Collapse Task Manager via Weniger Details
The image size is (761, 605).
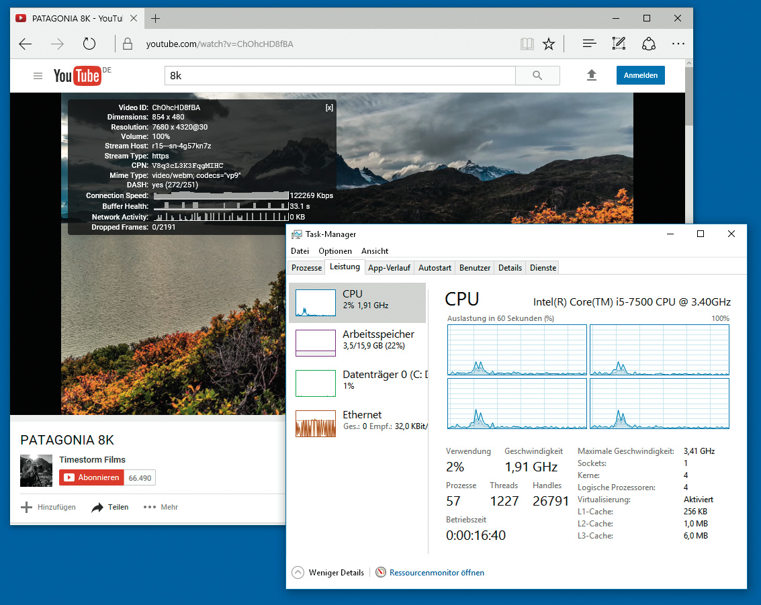coord(328,573)
